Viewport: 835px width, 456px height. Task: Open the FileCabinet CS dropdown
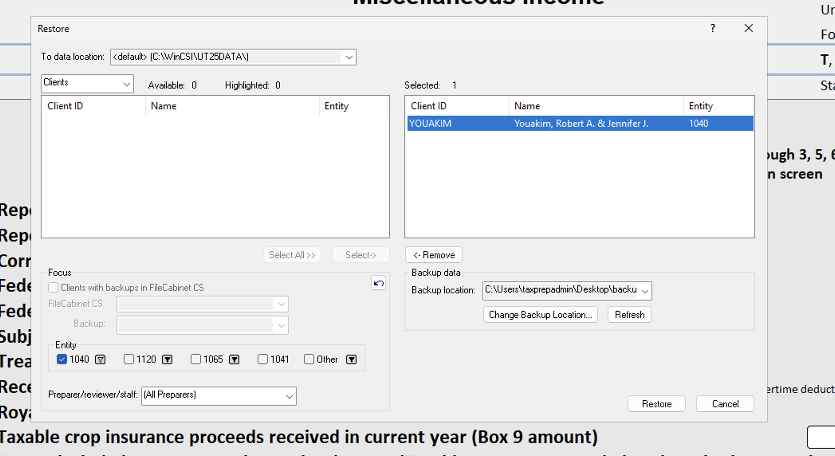[x=203, y=304]
